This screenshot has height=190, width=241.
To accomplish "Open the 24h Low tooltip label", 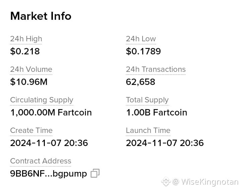I will (x=141, y=39).
